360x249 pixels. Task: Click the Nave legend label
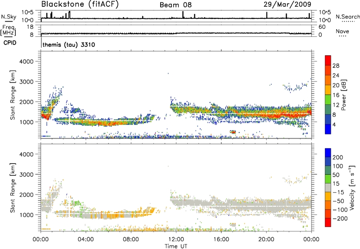[342, 31]
